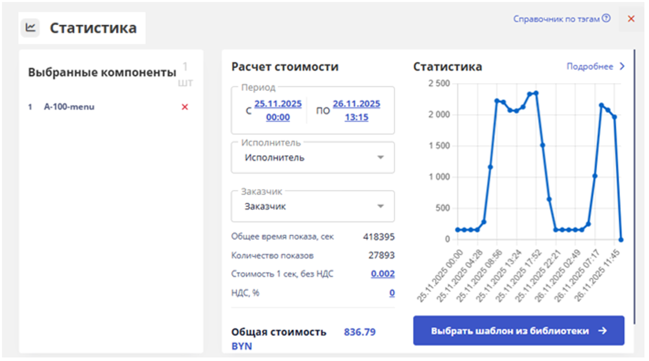Edit the start date 25.11.2025

click(x=278, y=104)
